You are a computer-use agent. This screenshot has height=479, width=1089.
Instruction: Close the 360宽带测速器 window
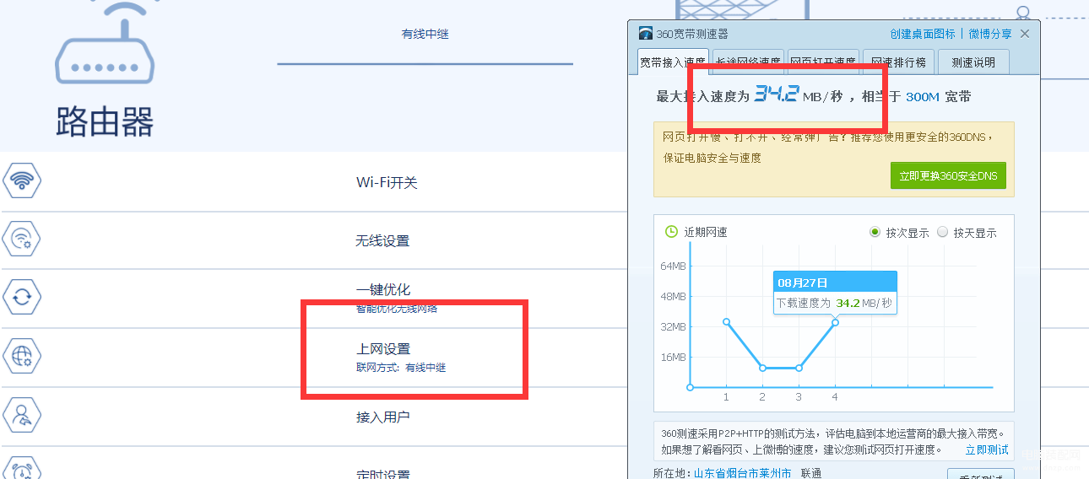1025,34
